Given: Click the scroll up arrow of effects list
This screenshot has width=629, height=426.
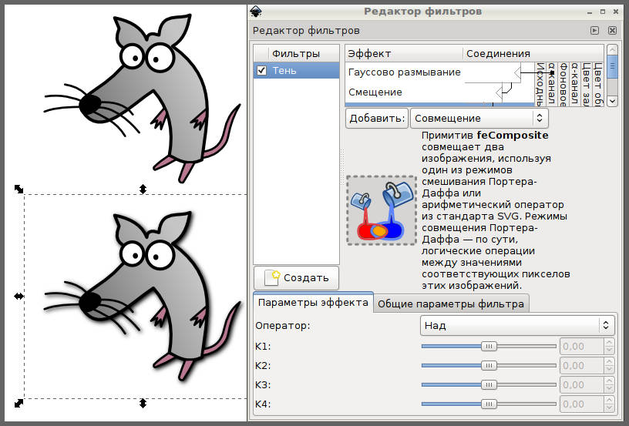Looking at the screenshot, I should [612, 50].
